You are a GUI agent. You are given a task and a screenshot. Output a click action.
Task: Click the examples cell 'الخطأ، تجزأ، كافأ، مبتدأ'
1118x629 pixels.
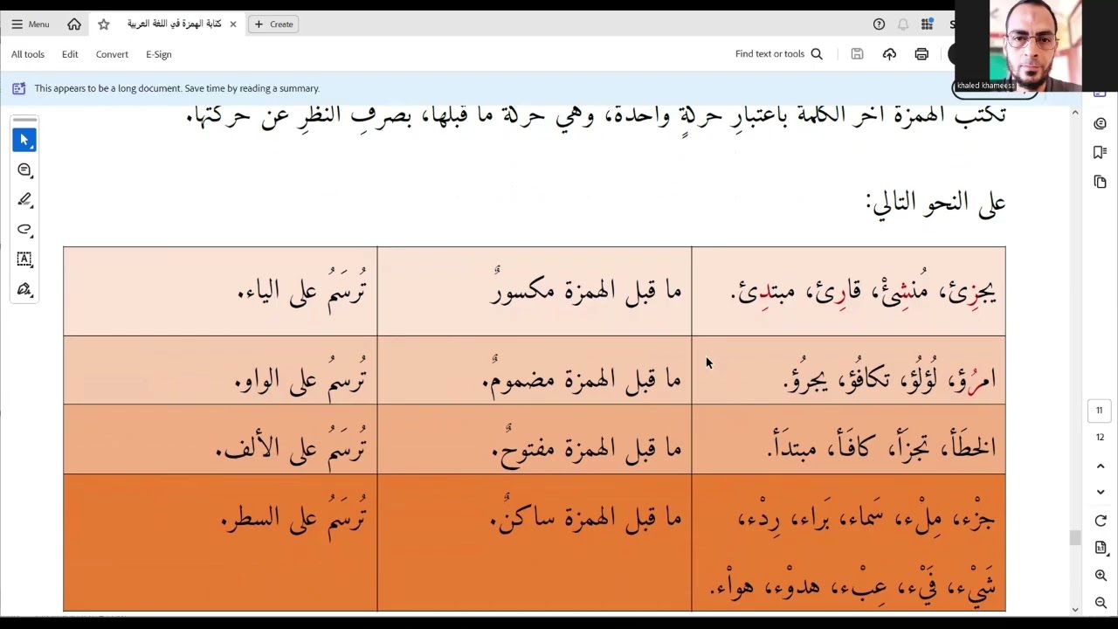pyautogui.click(x=849, y=439)
